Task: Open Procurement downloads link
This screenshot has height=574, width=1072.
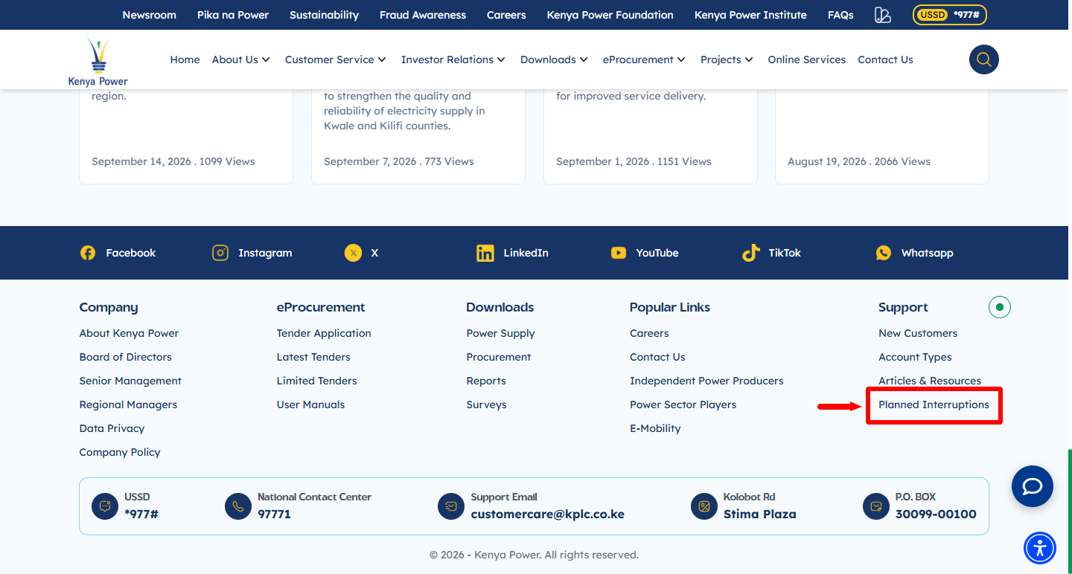Action: [x=499, y=357]
